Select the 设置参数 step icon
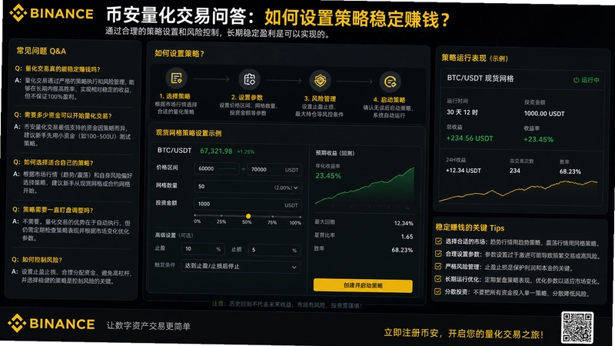This screenshot has width=615, height=346. click(249, 79)
